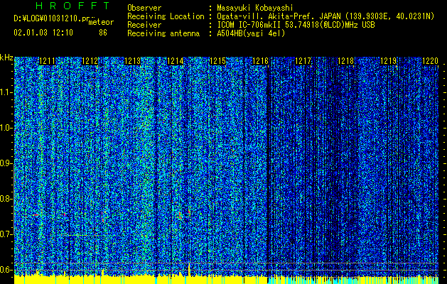Click the meteor label
This screenshot has width=447, height=284.
pos(101,22)
